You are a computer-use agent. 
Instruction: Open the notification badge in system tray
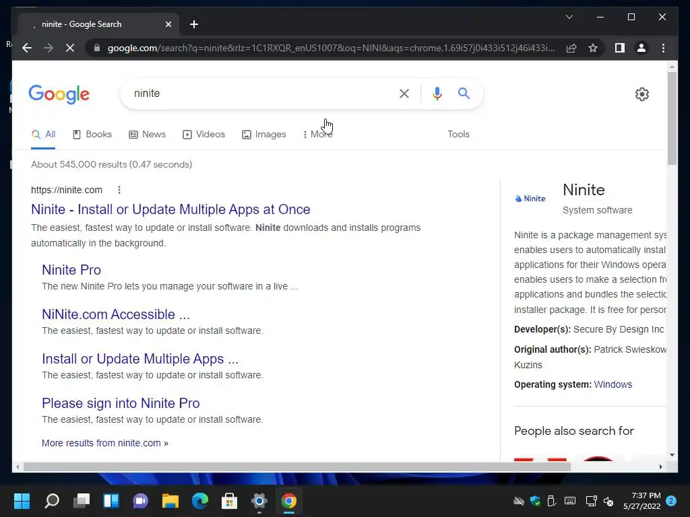[671, 501]
